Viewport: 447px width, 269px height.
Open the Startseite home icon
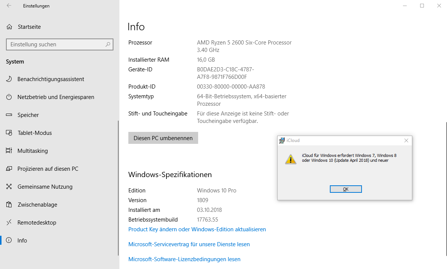(x=9, y=27)
